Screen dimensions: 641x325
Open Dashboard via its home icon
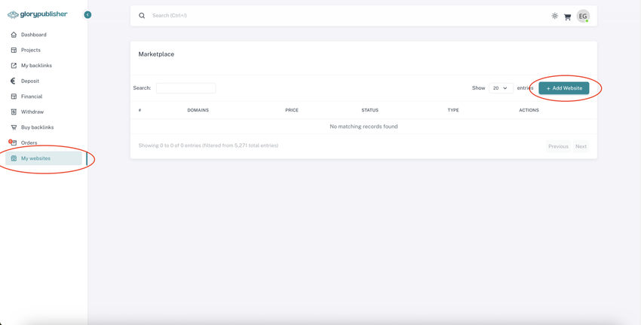click(x=14, y=35)
